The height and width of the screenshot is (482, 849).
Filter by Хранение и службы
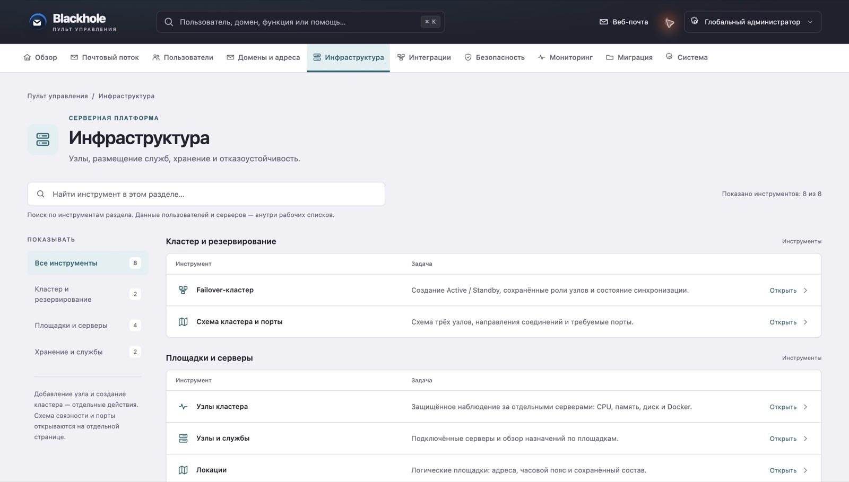[88, 352]
